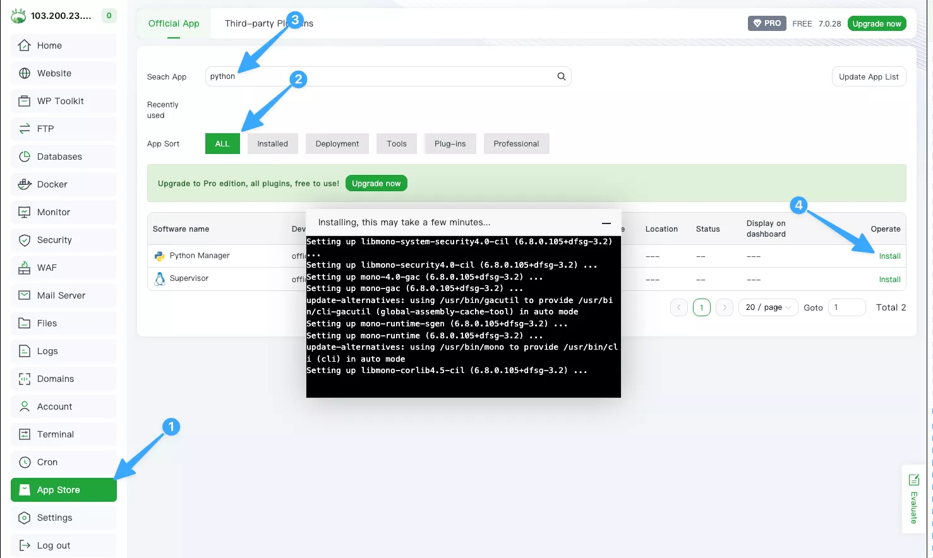Open the WAF panel
Image resolution: width=933 pixels, height=558 pixels.
point(47,267)
